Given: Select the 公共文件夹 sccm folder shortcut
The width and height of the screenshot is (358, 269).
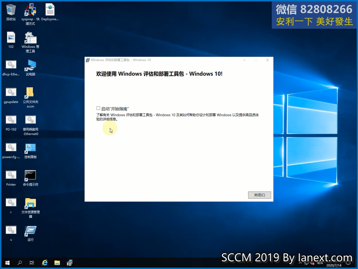Looking at the screenshot, I should coord(30,98).
